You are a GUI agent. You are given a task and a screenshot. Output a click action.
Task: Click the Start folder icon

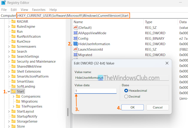point(13,91)
